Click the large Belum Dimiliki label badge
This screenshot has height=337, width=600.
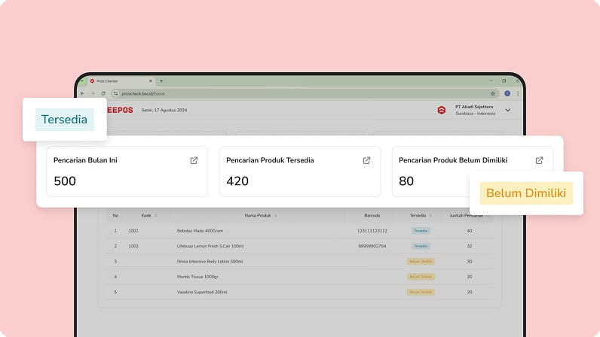pos(526,193)
